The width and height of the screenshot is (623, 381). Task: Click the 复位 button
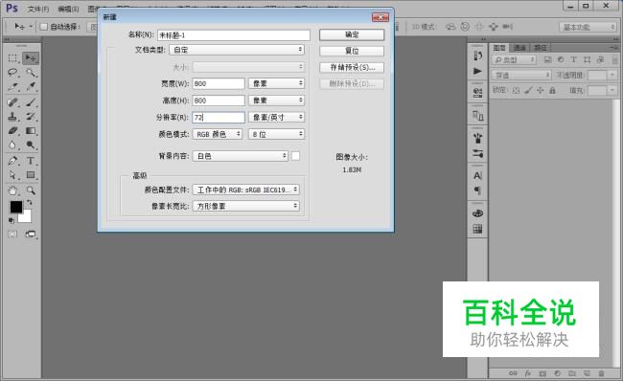pos(352,51)
